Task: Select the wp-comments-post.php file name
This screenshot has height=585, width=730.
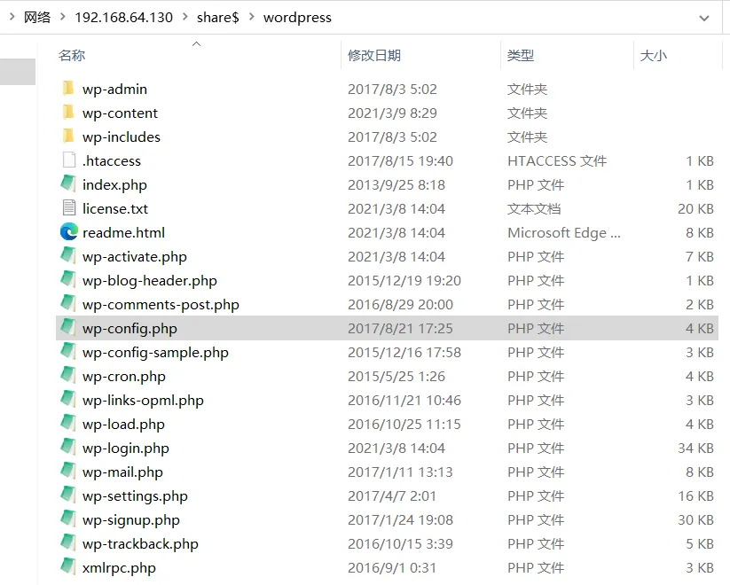Action: [x=161, y=304]
